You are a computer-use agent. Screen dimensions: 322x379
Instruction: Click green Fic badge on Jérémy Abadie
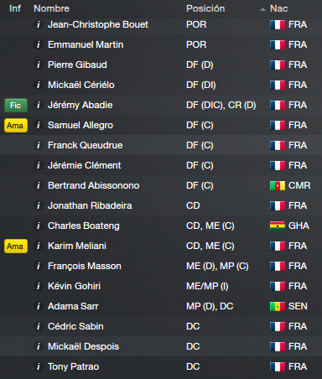(x=16, y=106)
